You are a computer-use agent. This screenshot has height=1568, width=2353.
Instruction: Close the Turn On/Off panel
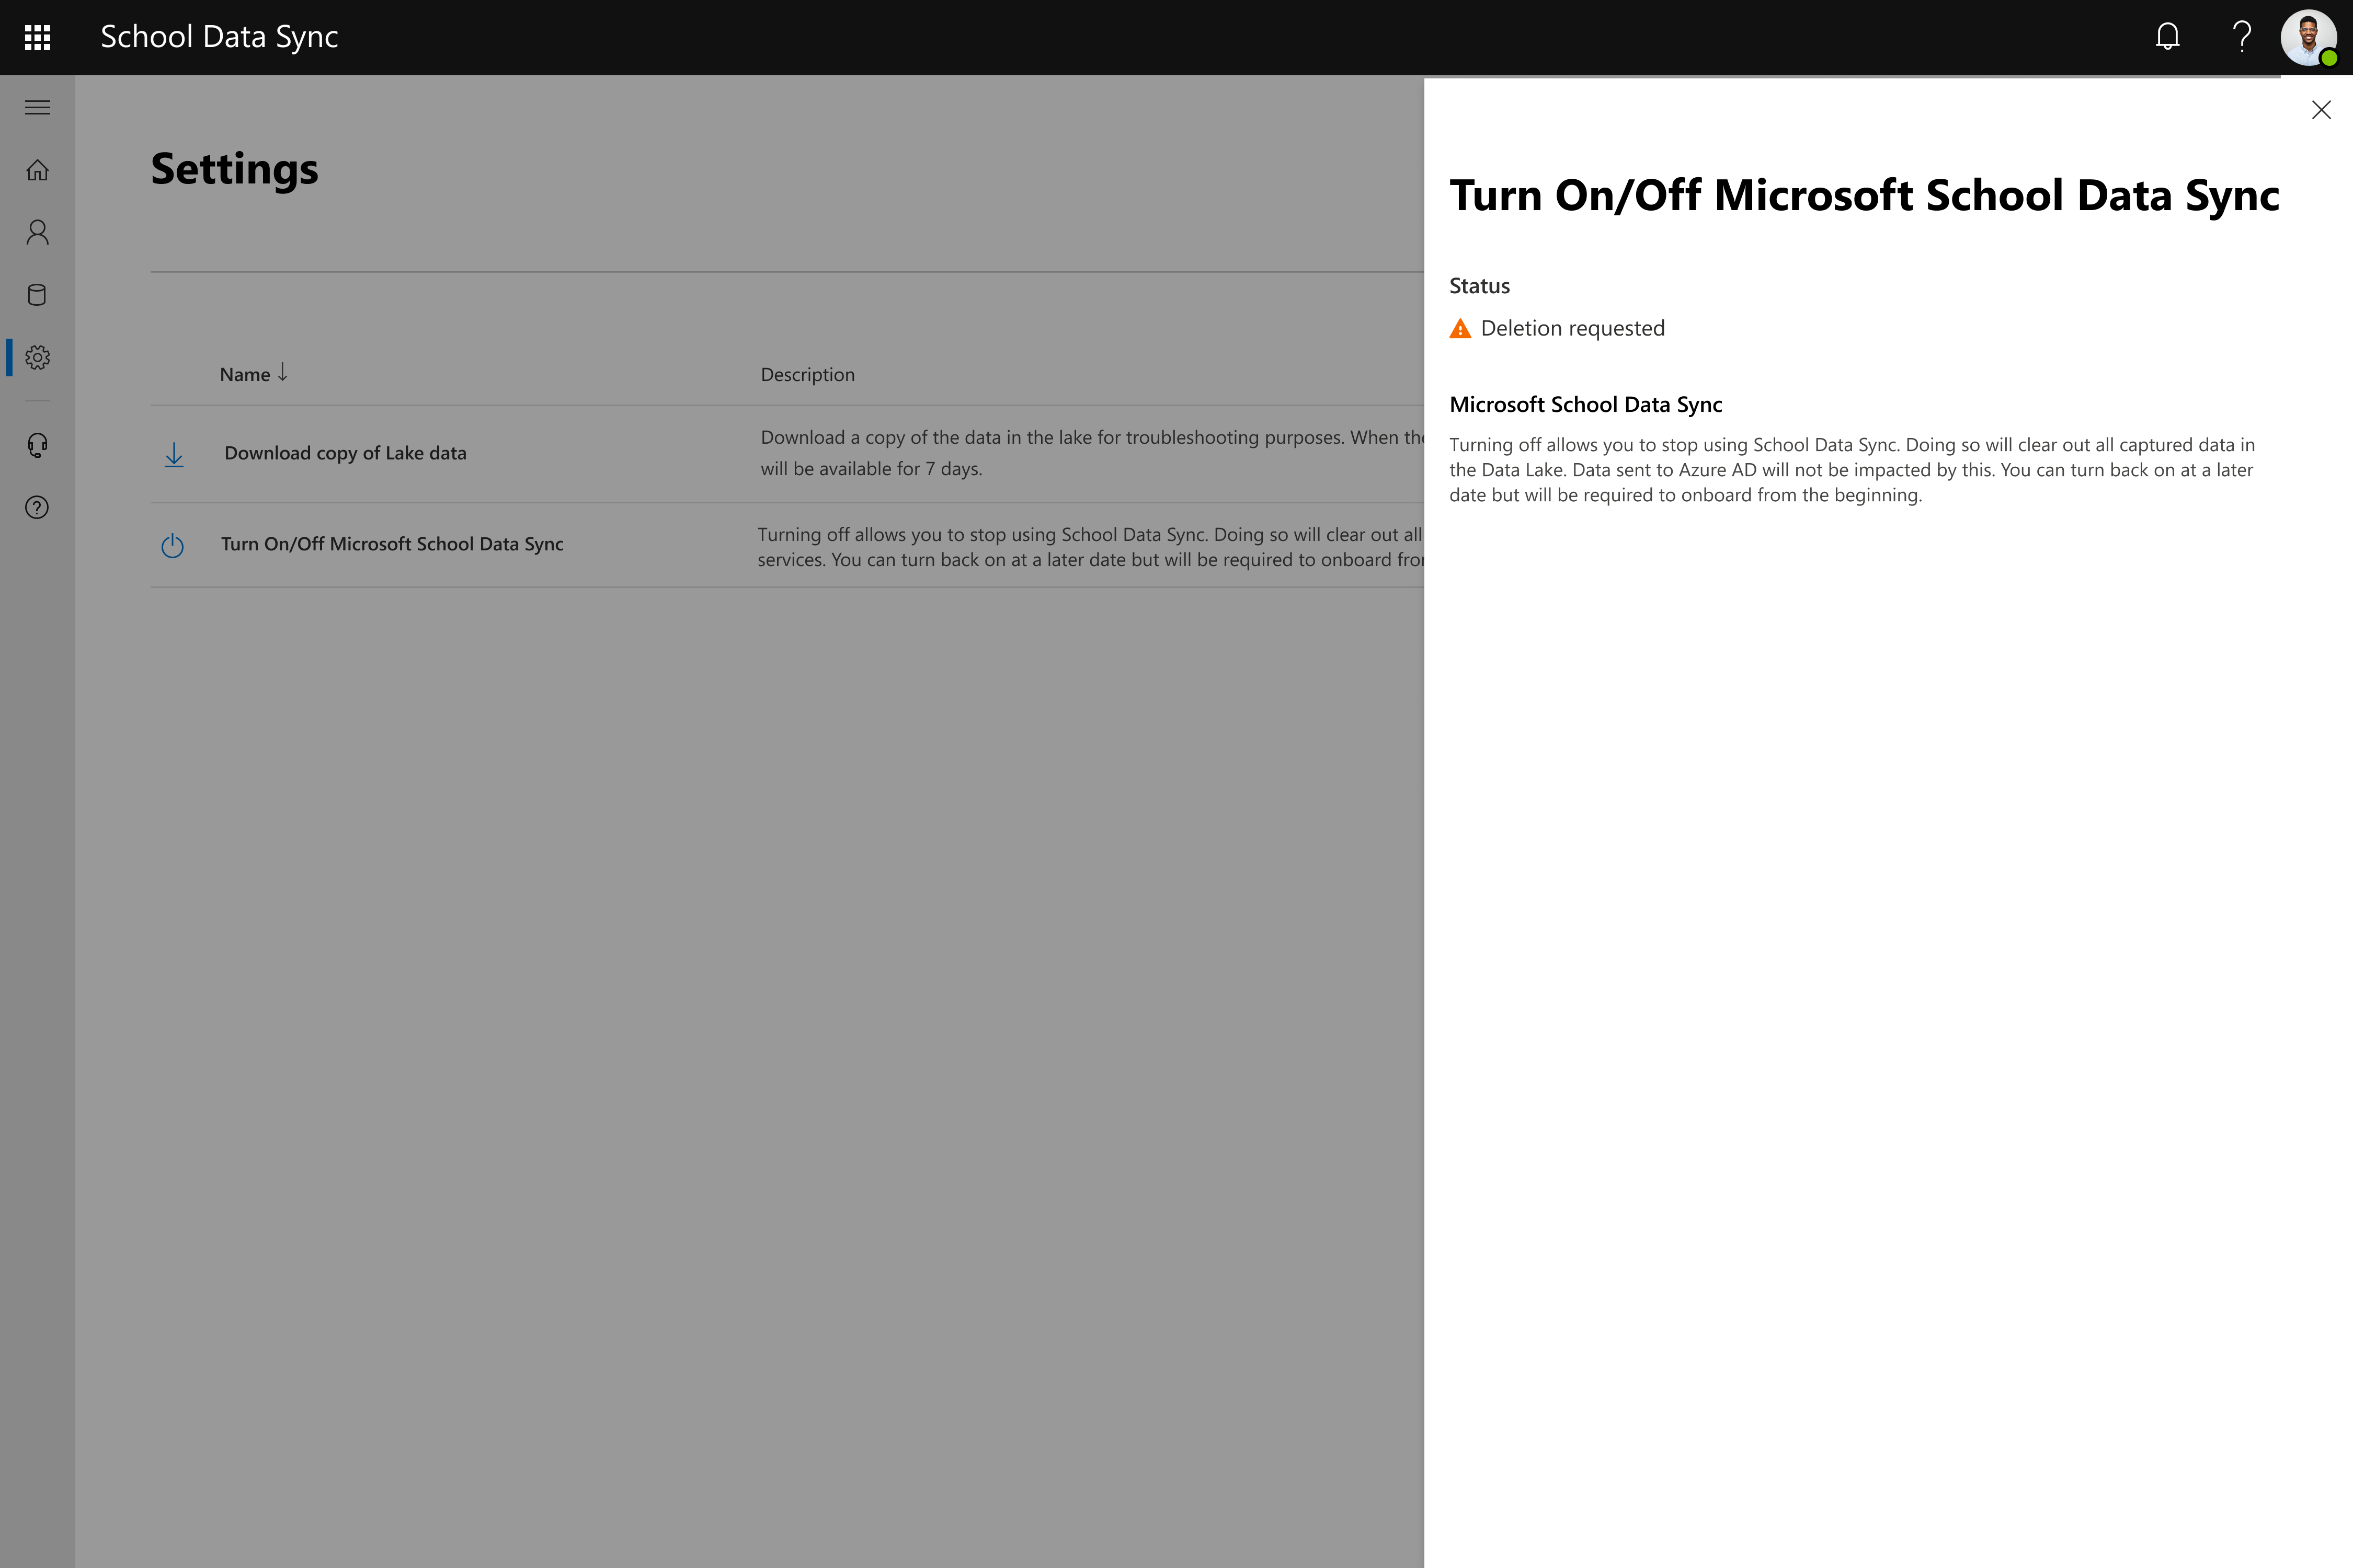(2321, 110)
